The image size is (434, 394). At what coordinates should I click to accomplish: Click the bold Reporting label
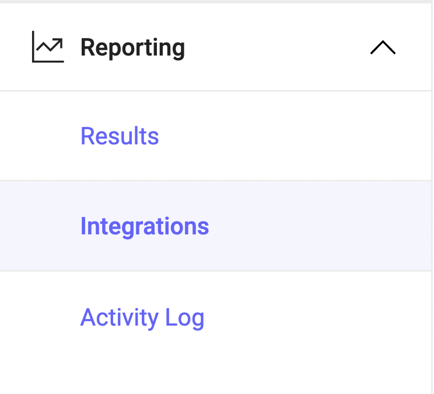pyautogui.click(x=132, y=47)
